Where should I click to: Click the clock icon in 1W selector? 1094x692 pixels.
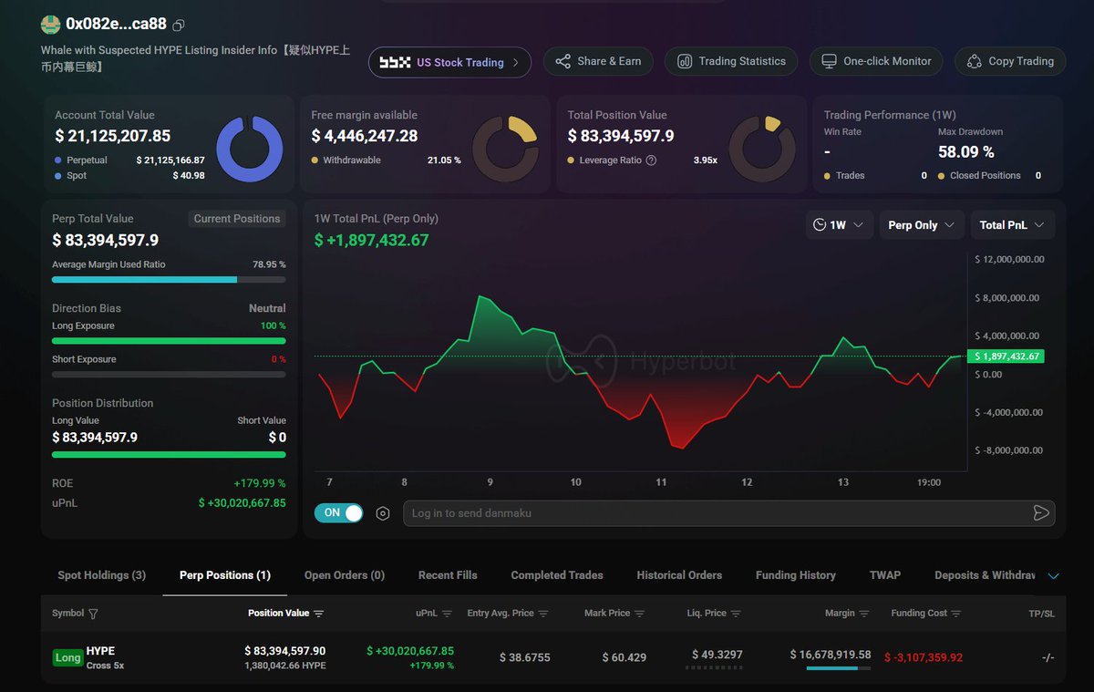[820, 225]
